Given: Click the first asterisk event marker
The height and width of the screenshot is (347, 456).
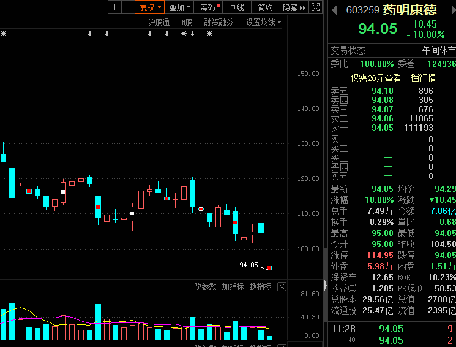Looking at the screenshot, I should [x=3, y=33].
